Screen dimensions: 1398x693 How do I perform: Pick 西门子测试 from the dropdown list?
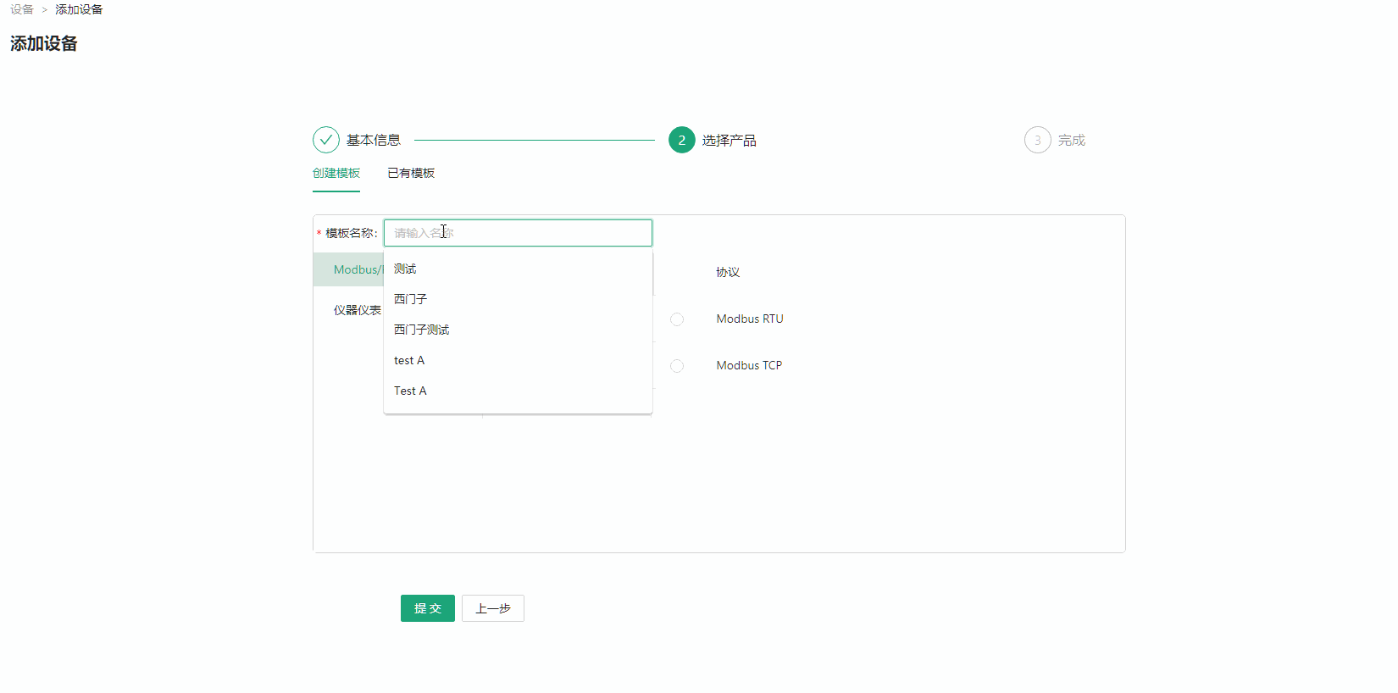coord(422,330)
